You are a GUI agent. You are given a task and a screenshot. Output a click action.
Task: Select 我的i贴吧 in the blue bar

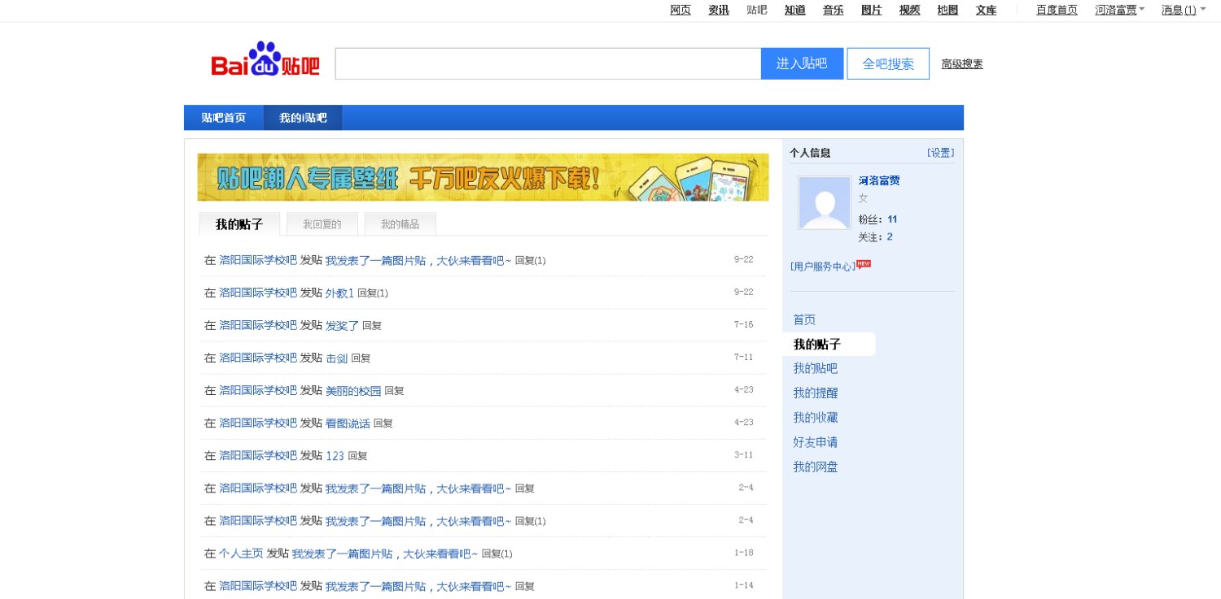(303, 118)
